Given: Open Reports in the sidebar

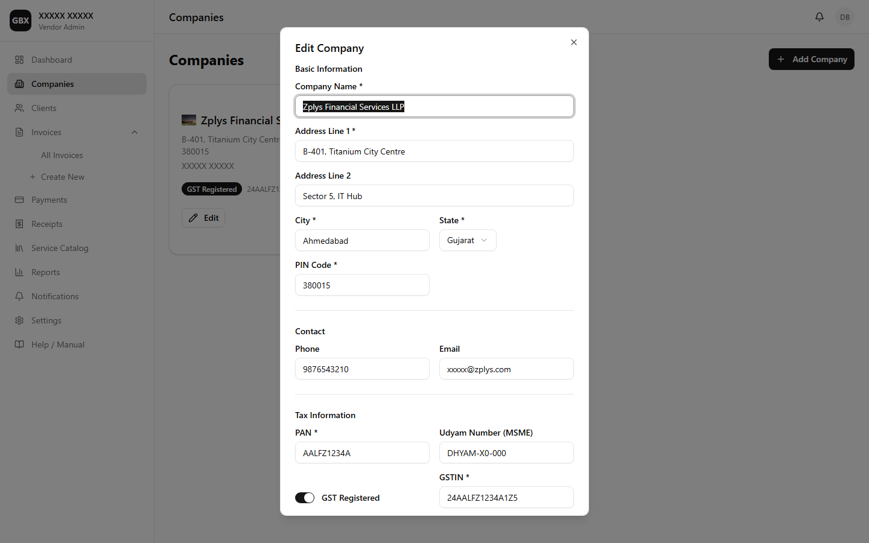Looking at the screenshot, I should [x=77, y=272].
